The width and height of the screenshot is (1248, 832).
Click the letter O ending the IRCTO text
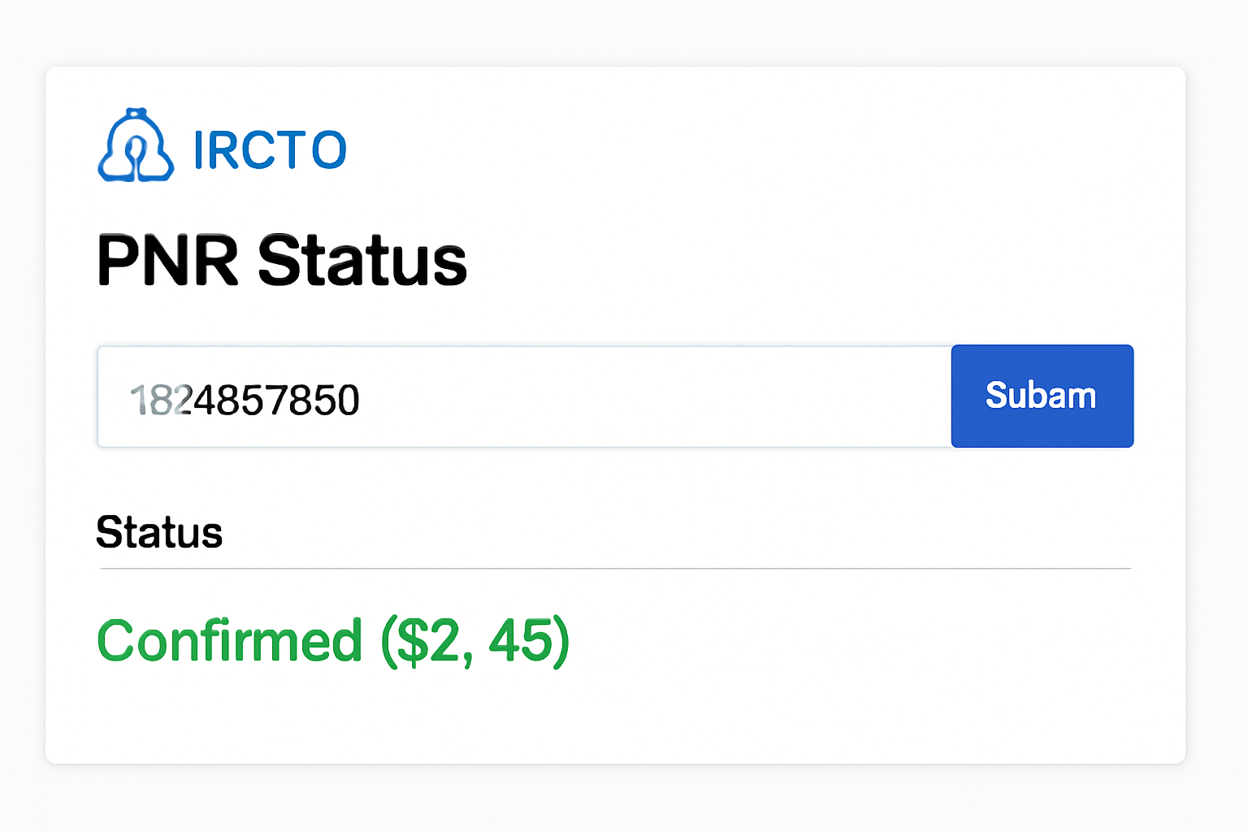[x=329, y=150]
